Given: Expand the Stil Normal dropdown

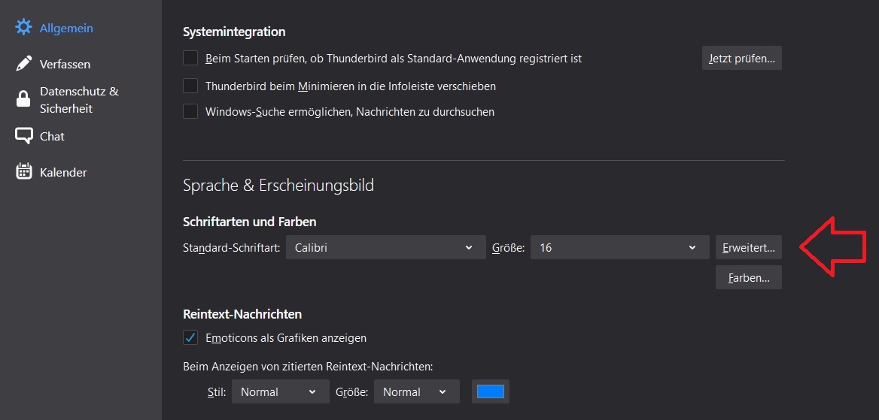Looking at the screenshot, I should (281, 391).
